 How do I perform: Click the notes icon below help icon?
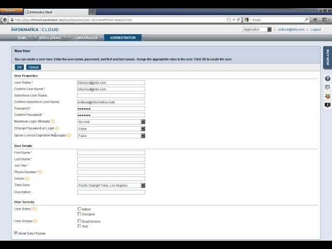327,87
